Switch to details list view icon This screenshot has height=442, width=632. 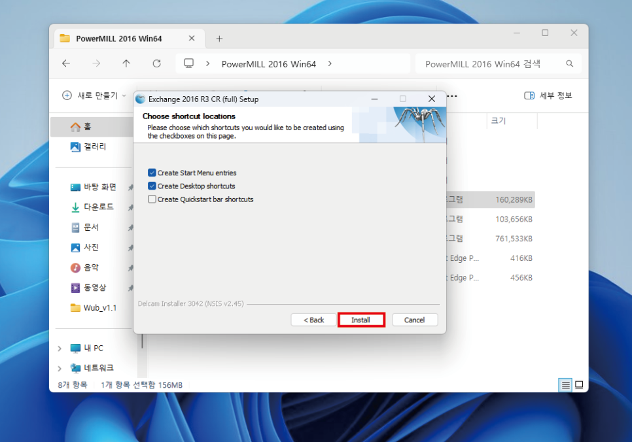point(565,384)
